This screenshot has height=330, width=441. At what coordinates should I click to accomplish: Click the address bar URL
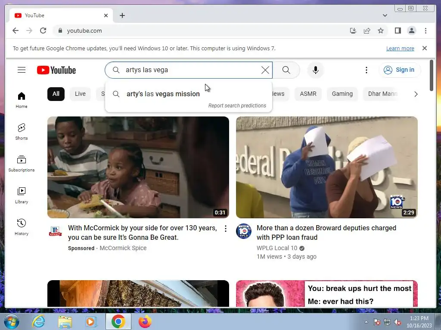click(x=84, y=31)
